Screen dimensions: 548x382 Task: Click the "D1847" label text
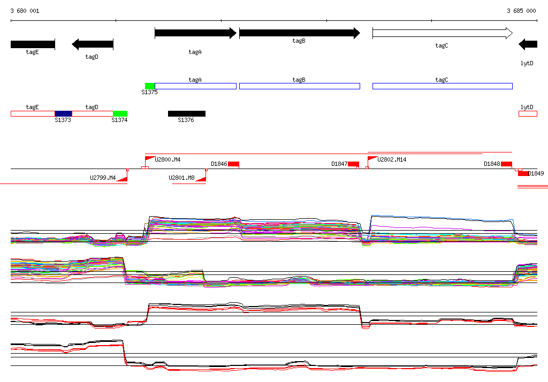click(339, 164)
